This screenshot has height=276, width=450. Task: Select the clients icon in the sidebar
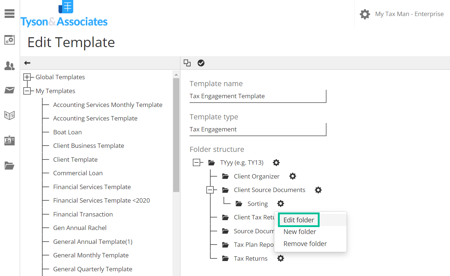[9, 65]
